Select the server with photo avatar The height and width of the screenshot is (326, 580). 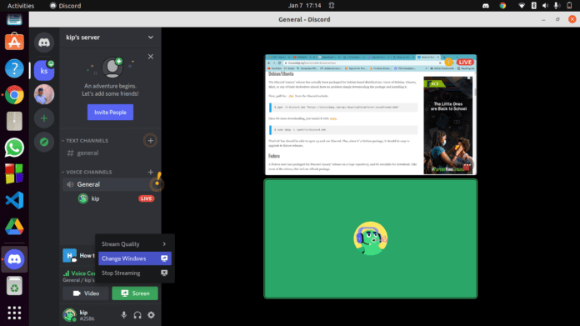pos(44,94)
